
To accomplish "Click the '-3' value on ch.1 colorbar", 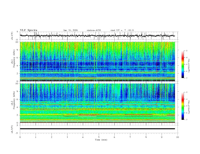I will [186, 51].
